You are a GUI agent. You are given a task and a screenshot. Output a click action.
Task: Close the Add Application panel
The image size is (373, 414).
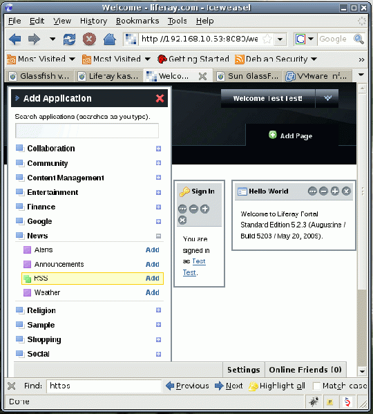coord(160,98)
